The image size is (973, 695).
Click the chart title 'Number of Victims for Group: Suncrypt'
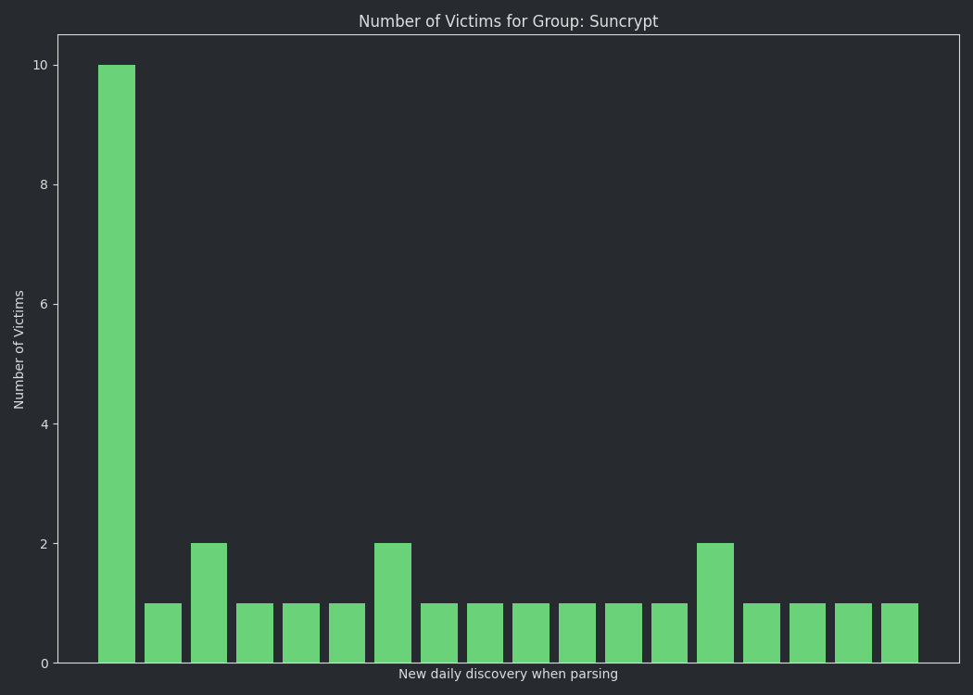(508, 21)
